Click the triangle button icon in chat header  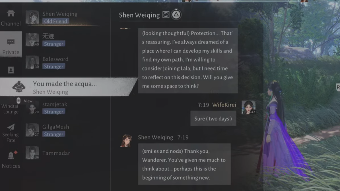(x=176, y=14)
